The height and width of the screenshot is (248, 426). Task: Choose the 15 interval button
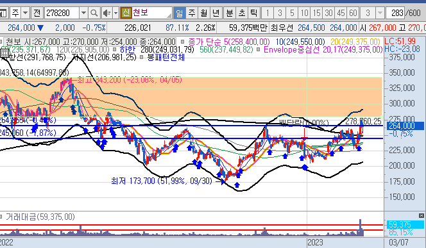point(316,13)
